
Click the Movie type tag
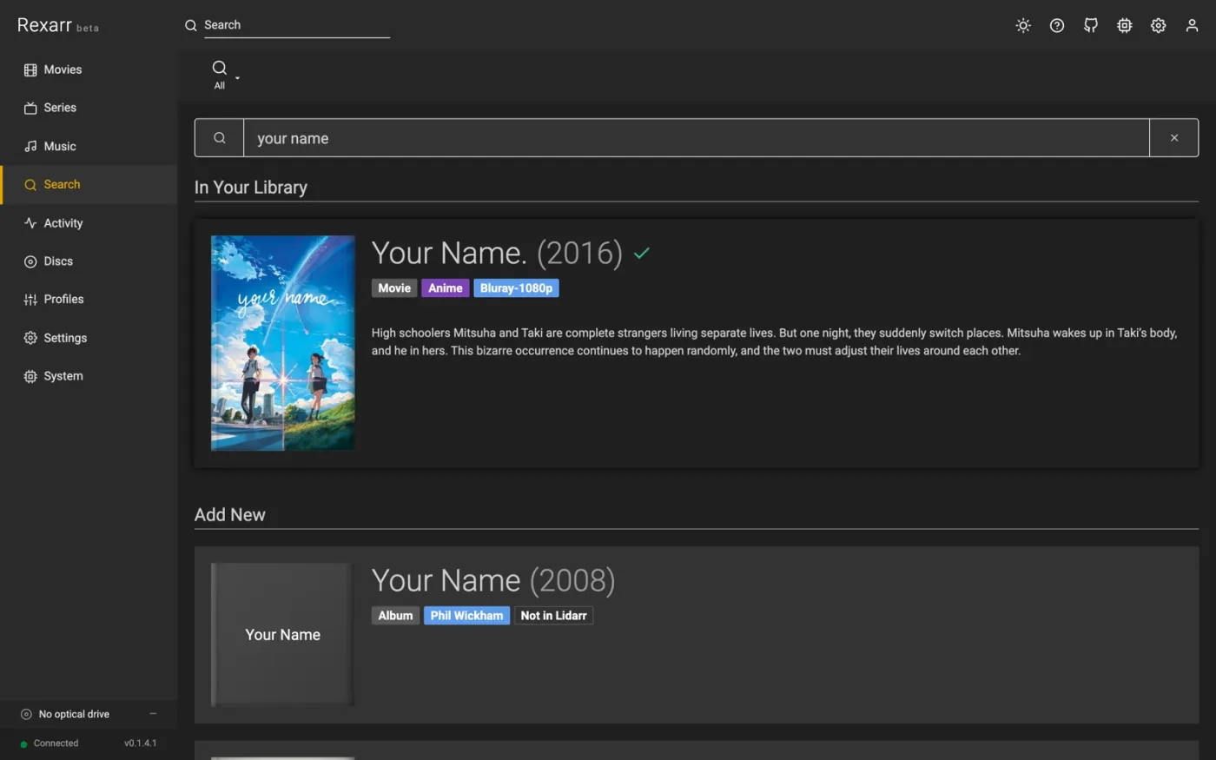(x=394, y=288)
